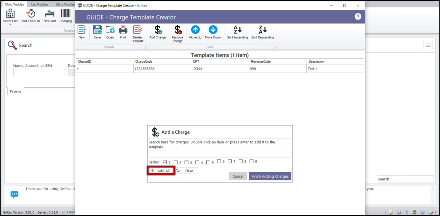
Task: Switch to Lab Modules tab
Action: pos(40,4)
